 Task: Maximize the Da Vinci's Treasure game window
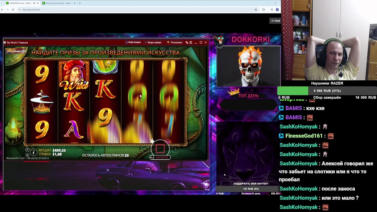(201, 42)
